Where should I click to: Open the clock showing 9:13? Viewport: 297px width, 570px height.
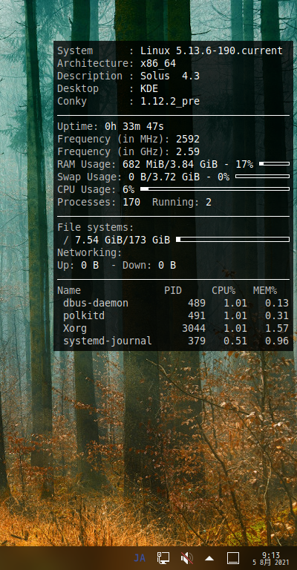[x=271, y=555]
